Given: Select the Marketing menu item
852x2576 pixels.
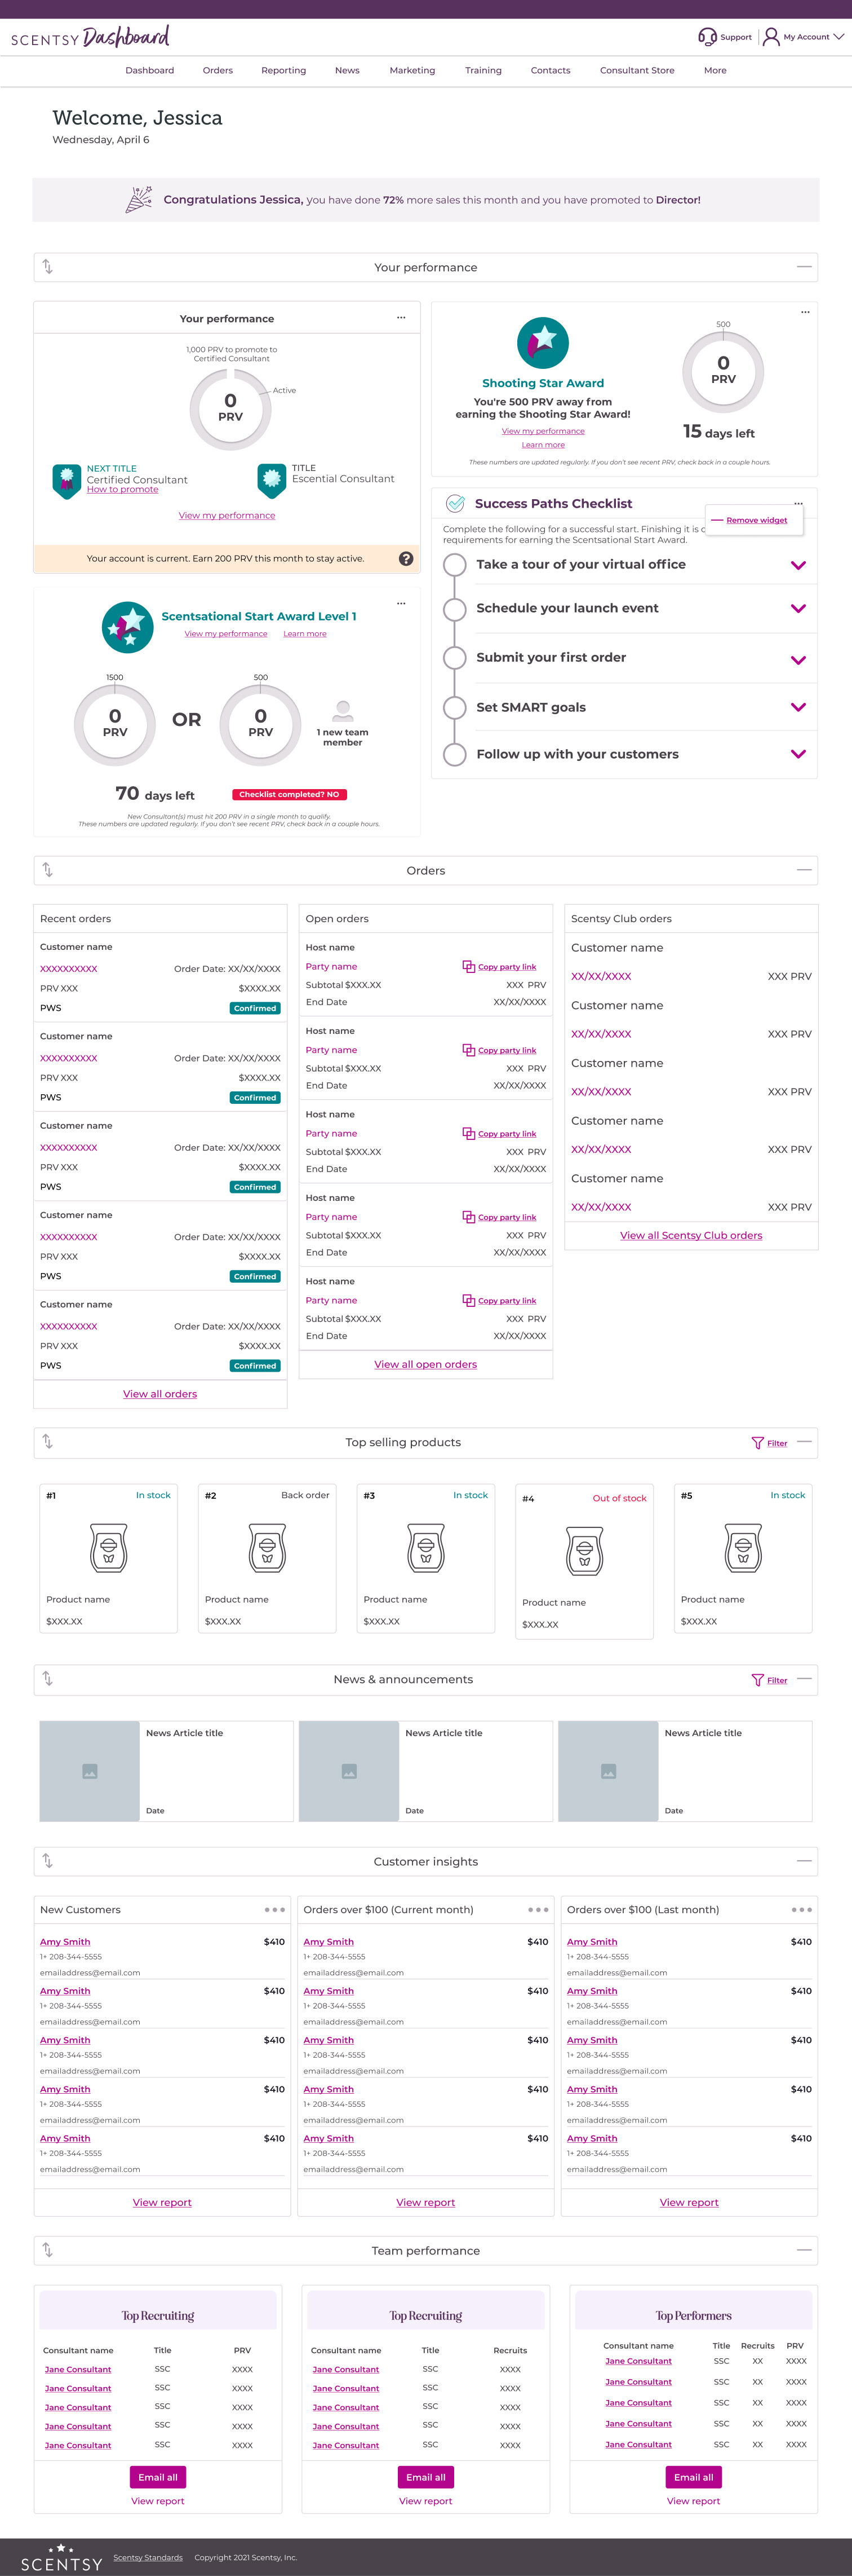Looking at the screenshot, I should (x=412, y=71).
